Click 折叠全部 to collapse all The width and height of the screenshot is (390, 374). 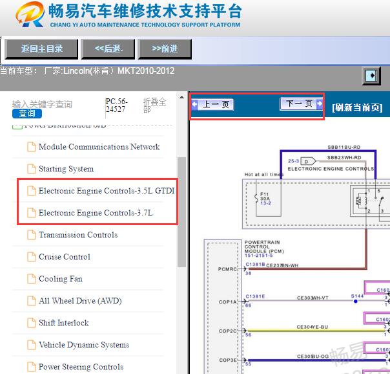pyautogui.click(x=154, y=105)
